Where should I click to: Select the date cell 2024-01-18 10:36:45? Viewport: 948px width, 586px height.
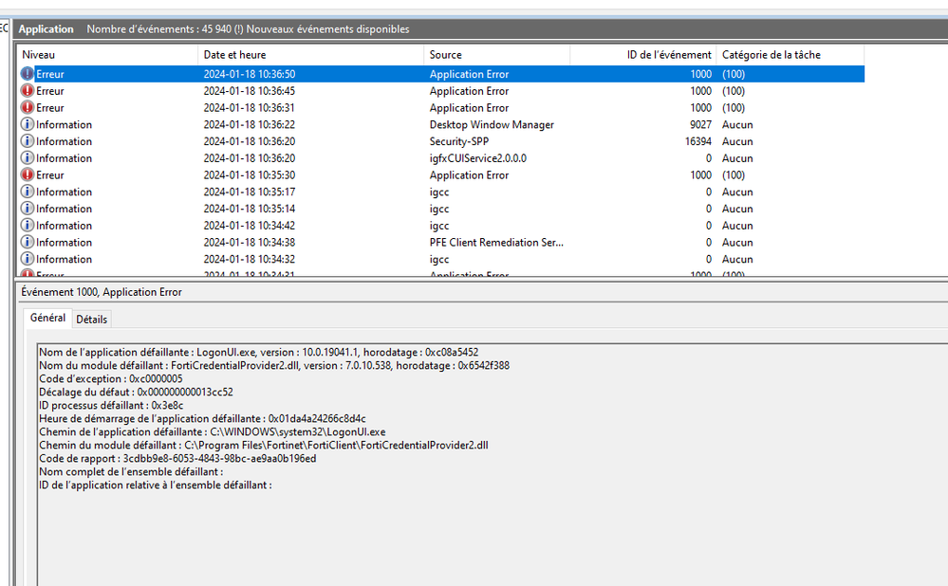click(249, 91)
